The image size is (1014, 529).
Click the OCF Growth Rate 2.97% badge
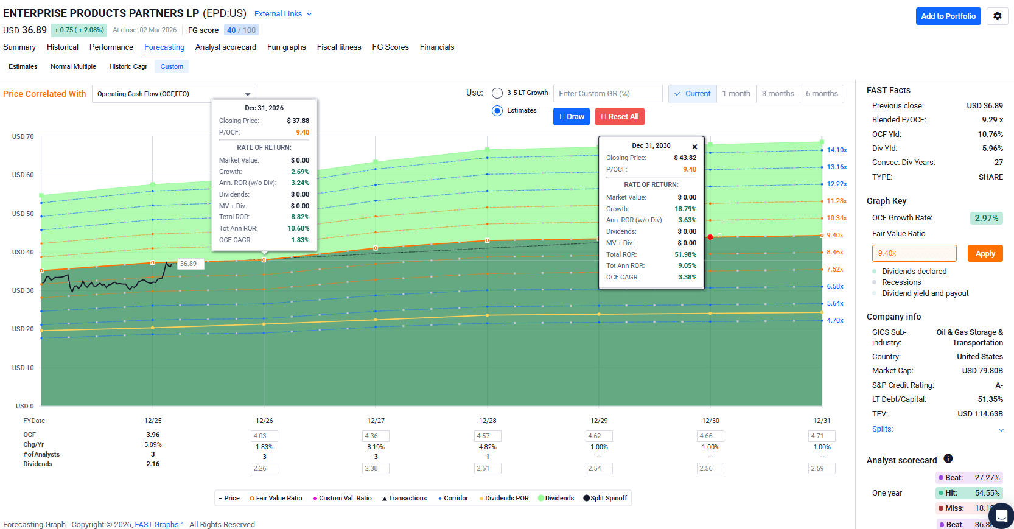(986, 218)
